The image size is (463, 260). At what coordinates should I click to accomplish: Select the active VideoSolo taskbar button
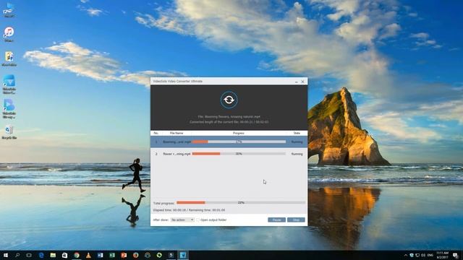[x=183, y=255]
